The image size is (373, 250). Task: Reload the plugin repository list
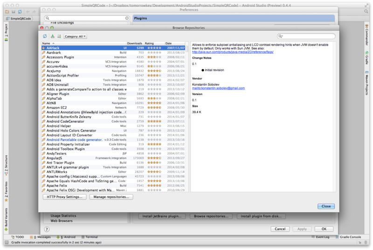pos(45,36)
